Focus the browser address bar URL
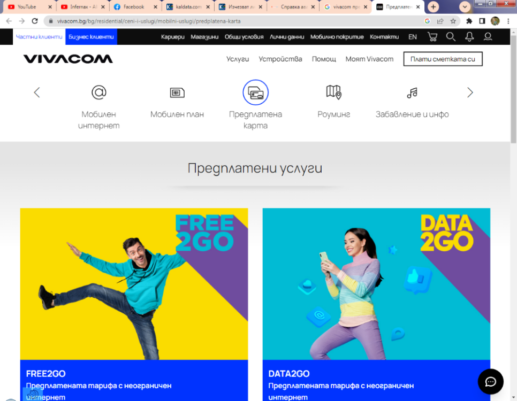This screenshot has width=517, height=401. [149, 21]
